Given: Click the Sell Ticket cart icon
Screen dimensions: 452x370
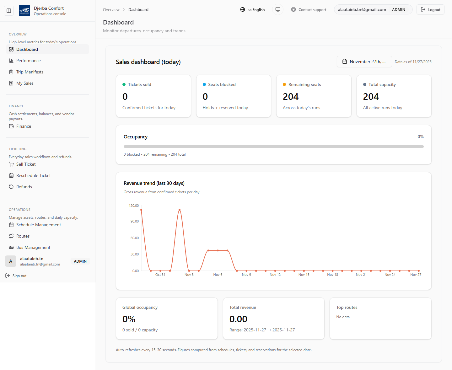Looking at the screenshot, I should [11, 164].
